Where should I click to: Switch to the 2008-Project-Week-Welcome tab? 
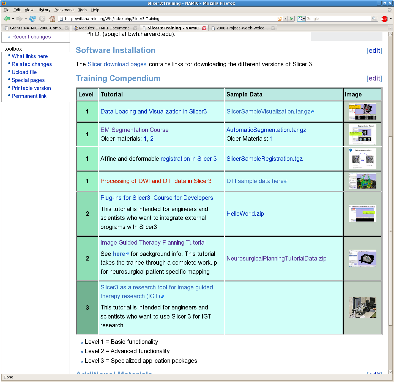click(x=242, y=28)
